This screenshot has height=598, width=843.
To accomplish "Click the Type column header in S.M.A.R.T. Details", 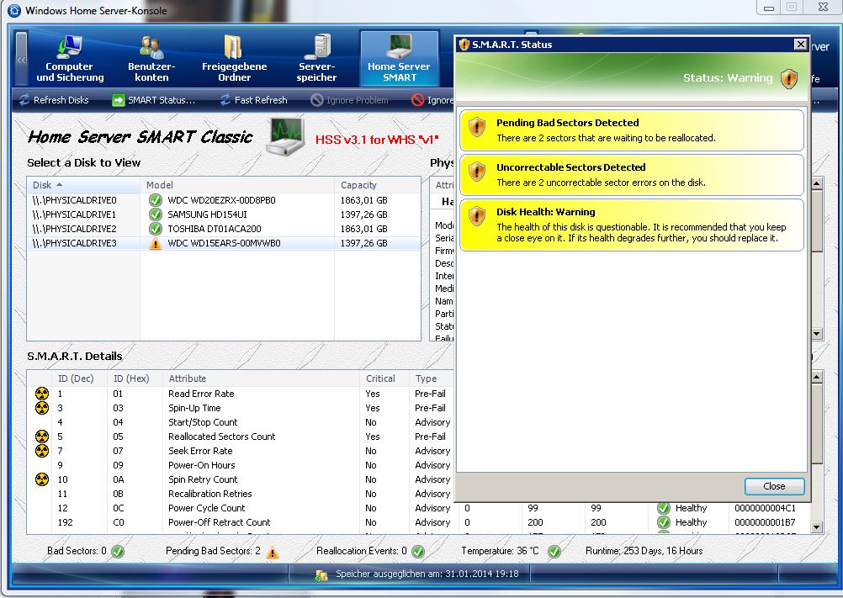I will (x=432, y=378).
